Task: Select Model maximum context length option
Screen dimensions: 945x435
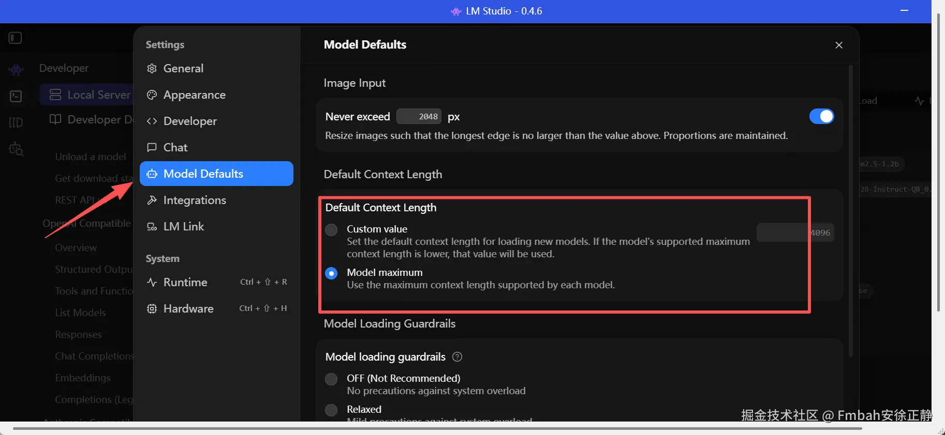Action: [x=331, y=273]
